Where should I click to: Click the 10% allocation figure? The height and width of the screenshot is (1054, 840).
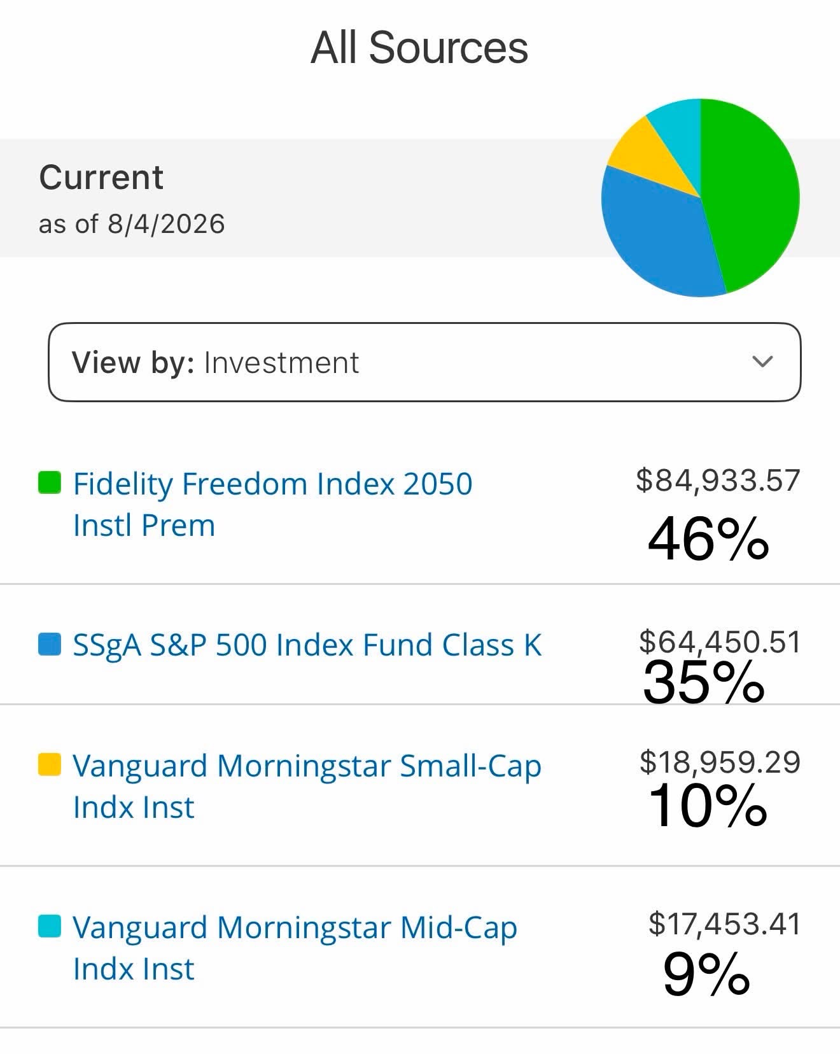(x=708, y=806)
